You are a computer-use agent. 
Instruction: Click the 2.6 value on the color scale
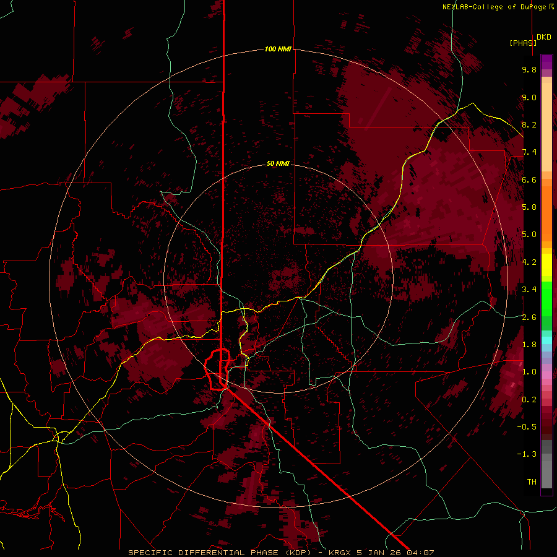click(x=529, y=317)
